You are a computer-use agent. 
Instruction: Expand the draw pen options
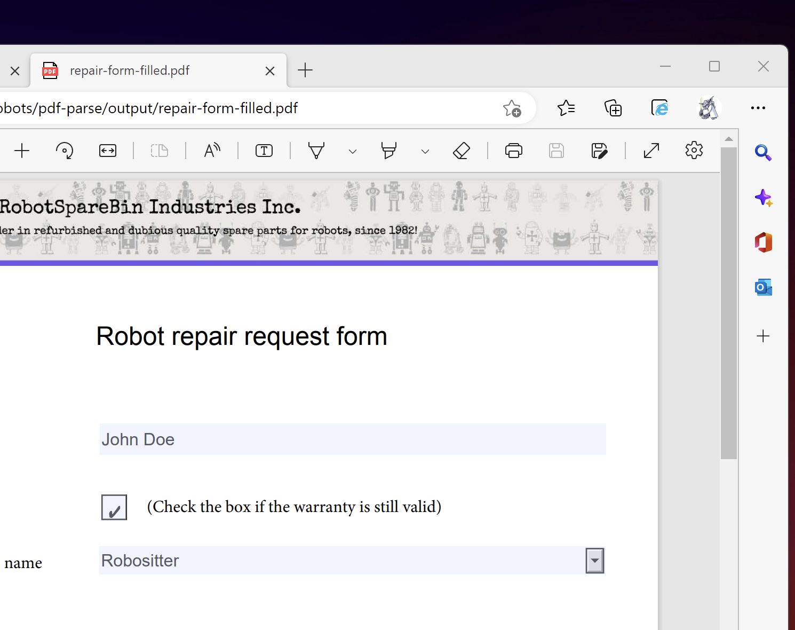click(352, 152)
